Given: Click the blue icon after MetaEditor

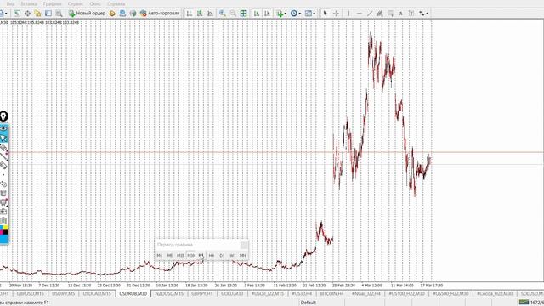Looking at the screenshot, I should [x=122, y=14].
